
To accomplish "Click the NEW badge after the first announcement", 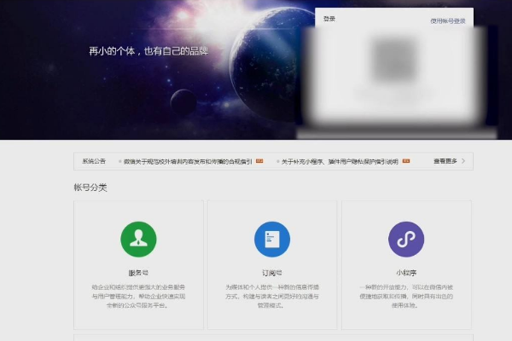I will pos(259,160).
